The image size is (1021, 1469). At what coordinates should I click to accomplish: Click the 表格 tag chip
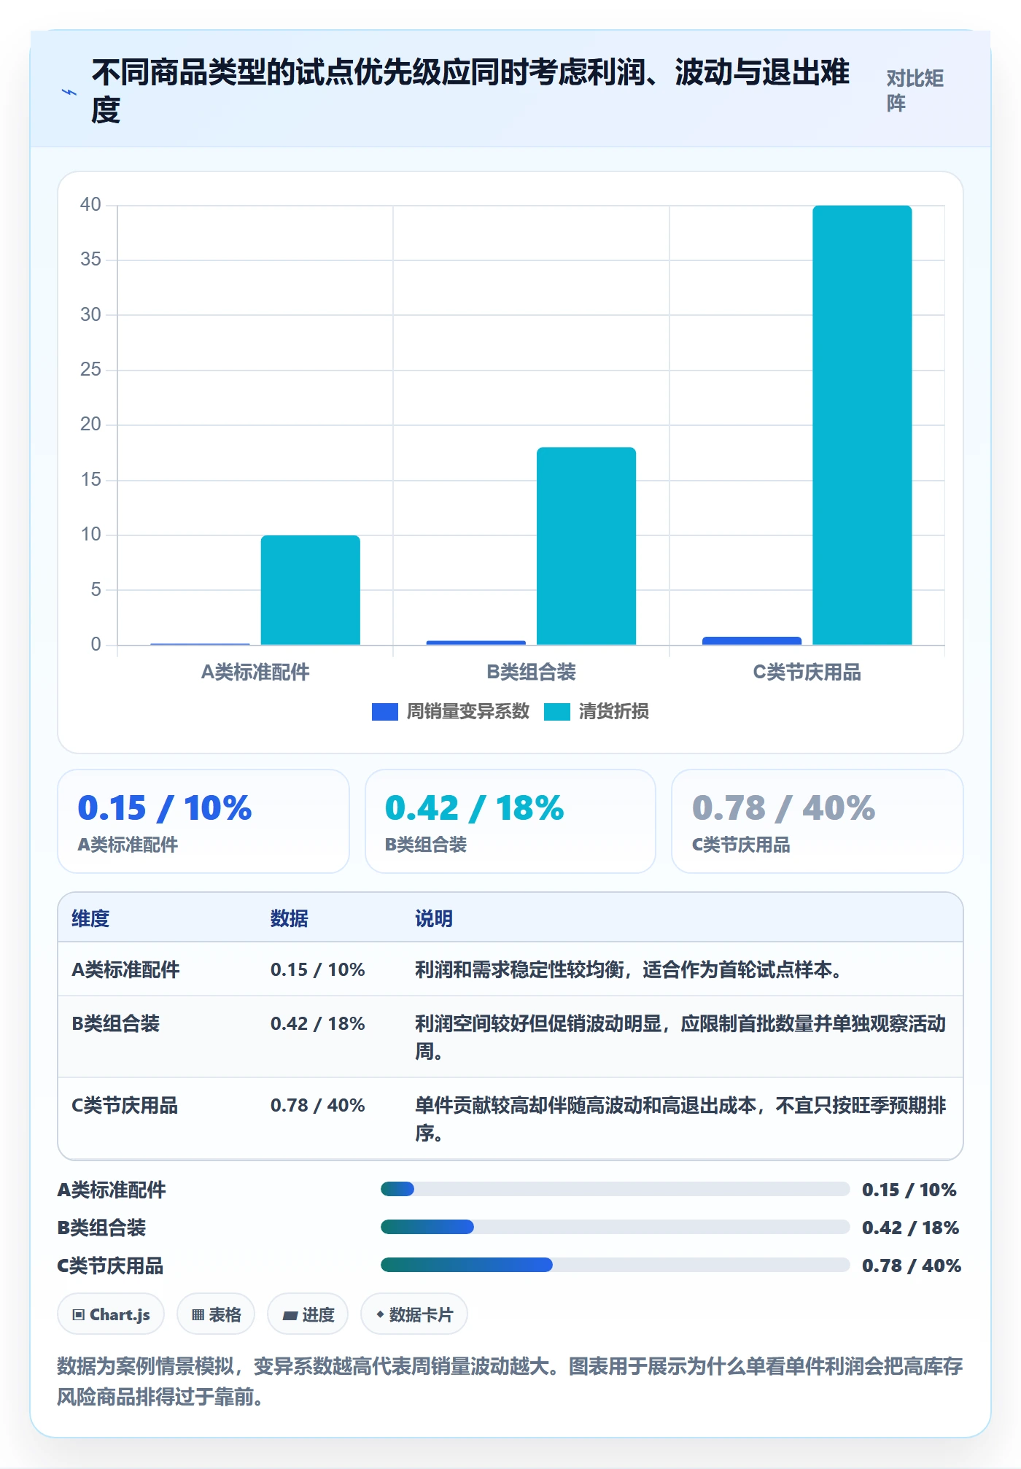point(216,1314)
